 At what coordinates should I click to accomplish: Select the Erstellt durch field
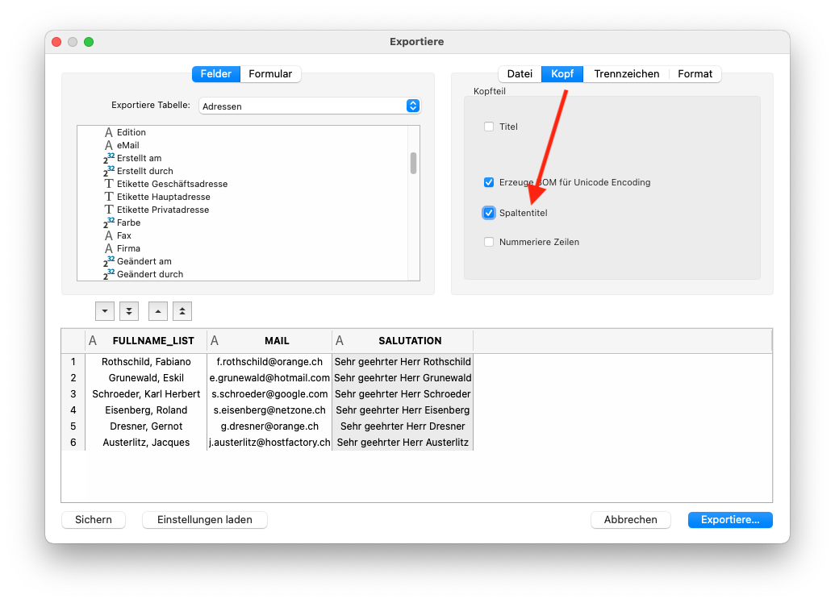(145, 171)
